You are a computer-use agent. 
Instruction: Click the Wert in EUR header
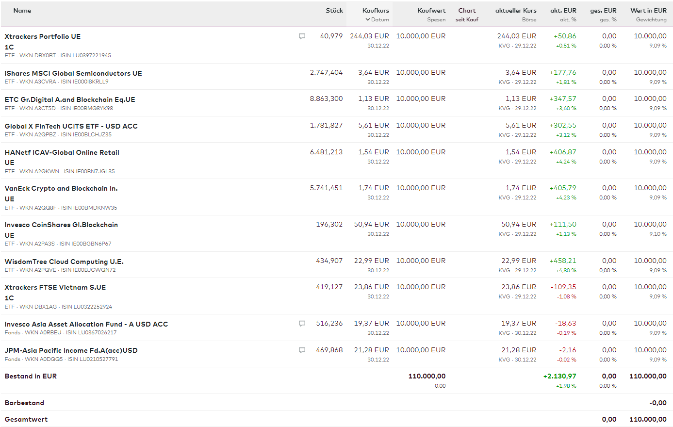click(648, 11)
